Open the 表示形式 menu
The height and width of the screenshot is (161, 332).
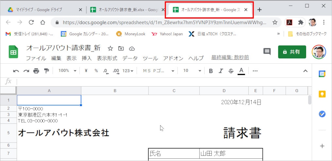pyautogui.click(x=107, y=58)
